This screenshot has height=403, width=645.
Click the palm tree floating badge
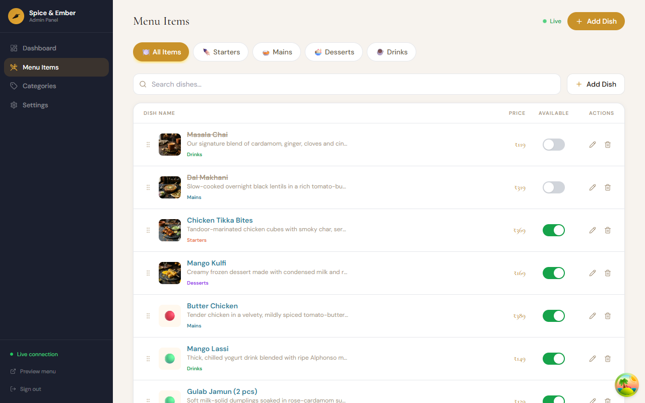(x=627, y=385)
